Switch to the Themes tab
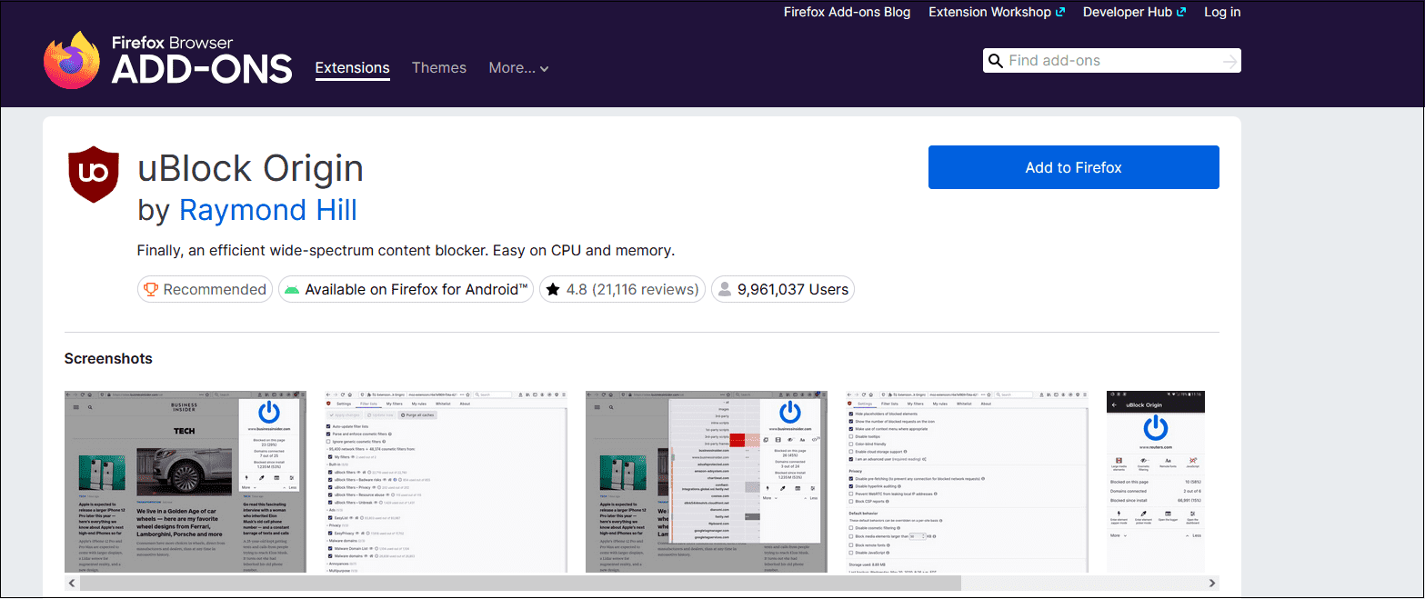Viewport: 1425px width, 599px height. tap(439, 67)
